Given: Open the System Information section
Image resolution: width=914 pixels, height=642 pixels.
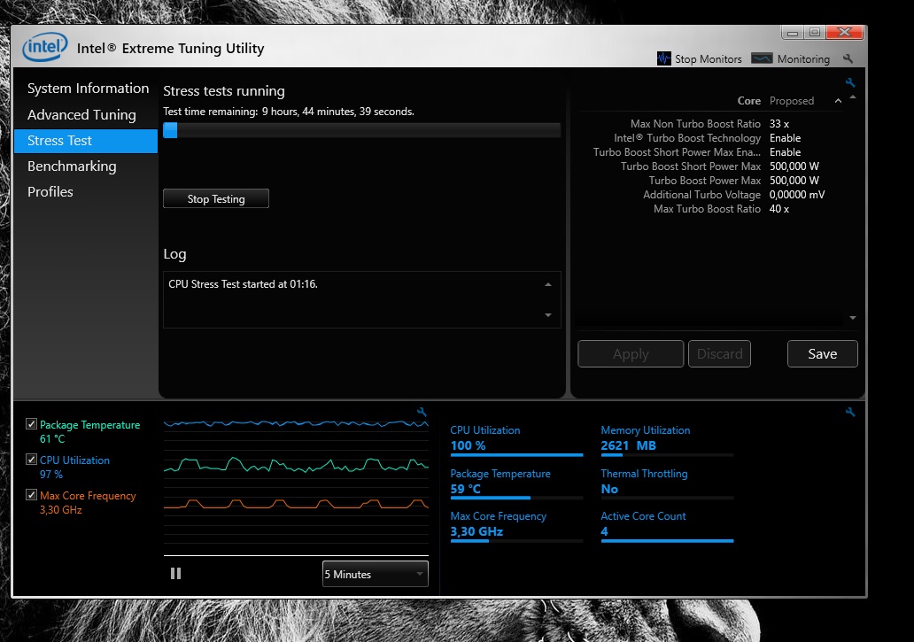Looking at the screenshot, I should 88,89.
